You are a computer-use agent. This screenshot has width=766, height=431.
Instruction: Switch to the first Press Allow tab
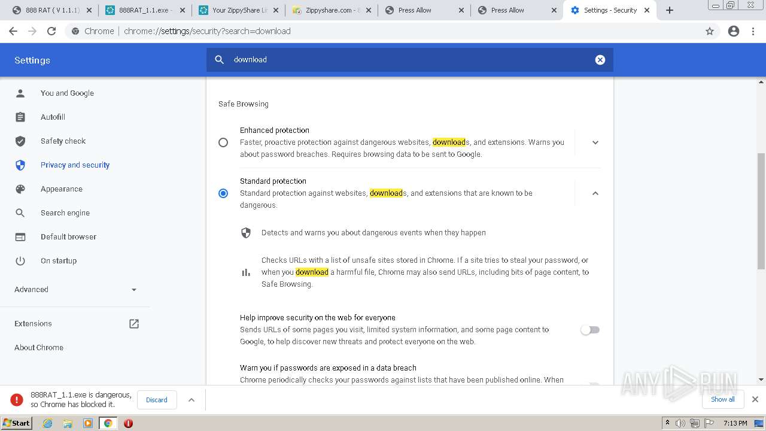coord(425,10)
